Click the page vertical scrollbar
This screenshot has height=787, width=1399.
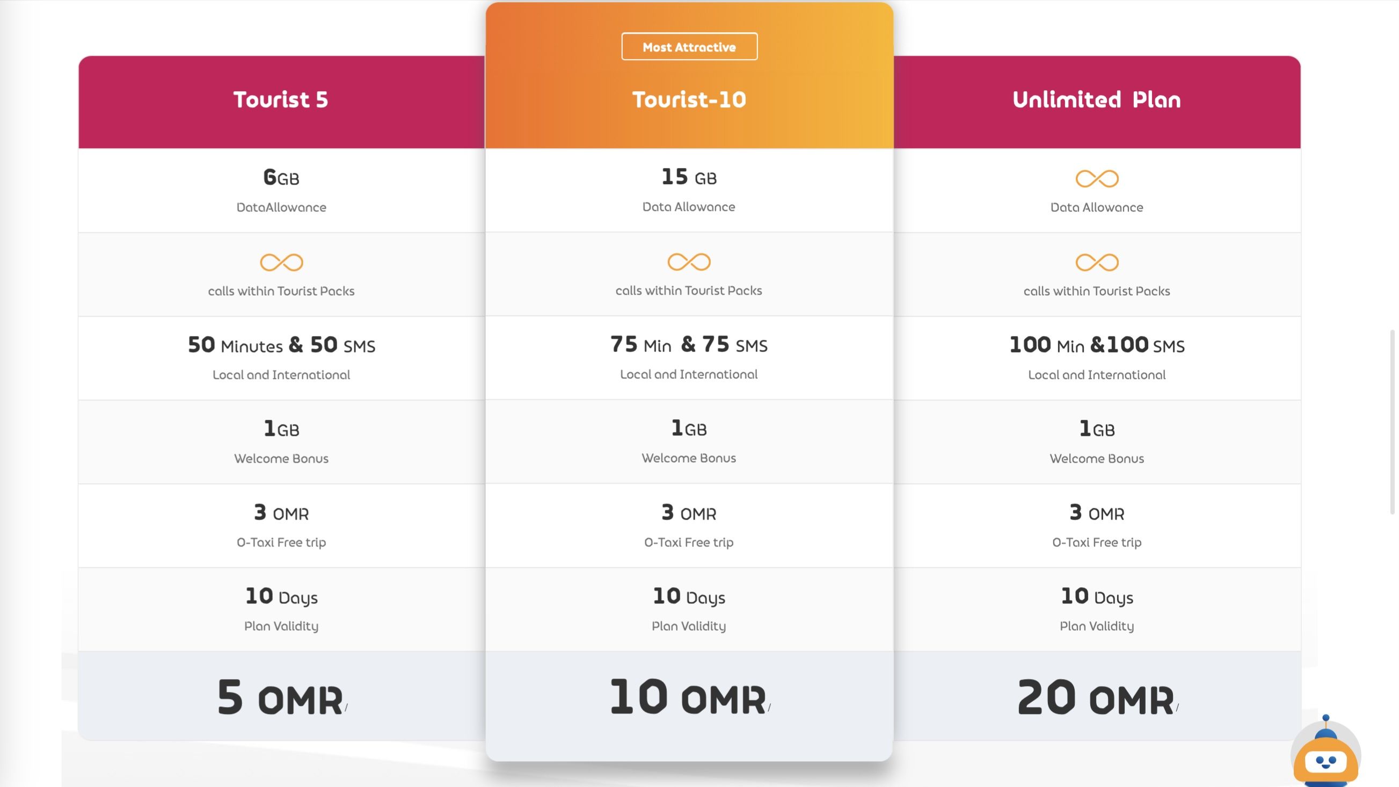[1392, 421]
